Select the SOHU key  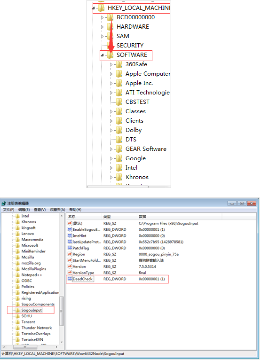coord(27,316)
